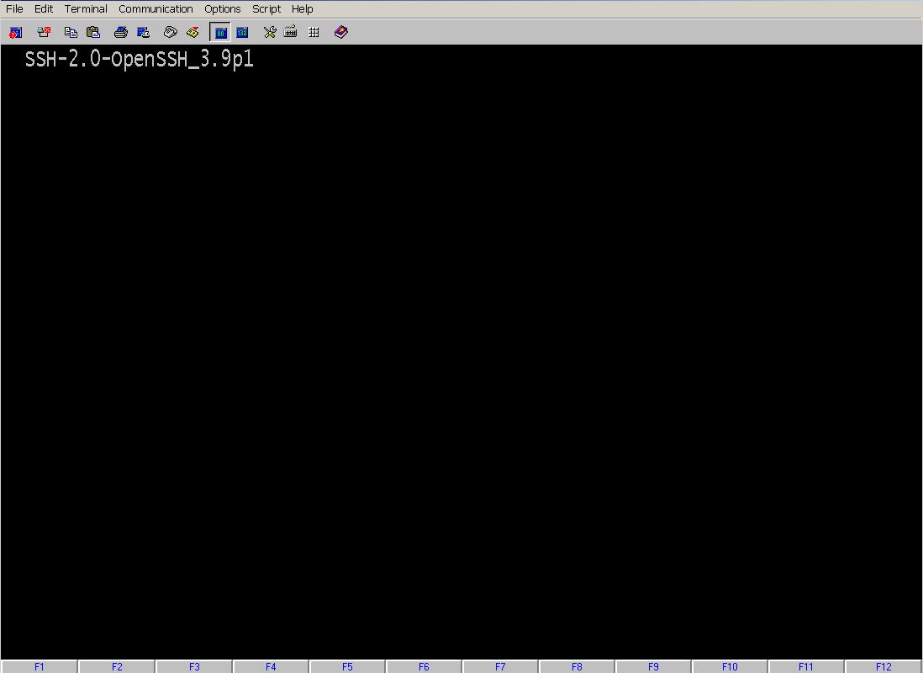Open the Communication menu
This screenshot has width=923, height=673.
click(156, 9)
